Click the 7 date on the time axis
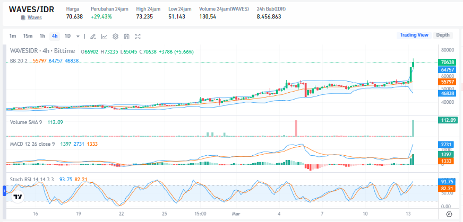463x222 pixels. pos(322,214)
